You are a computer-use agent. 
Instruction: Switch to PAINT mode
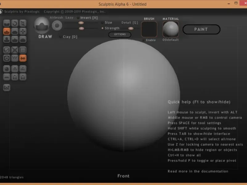coord(201,29)
